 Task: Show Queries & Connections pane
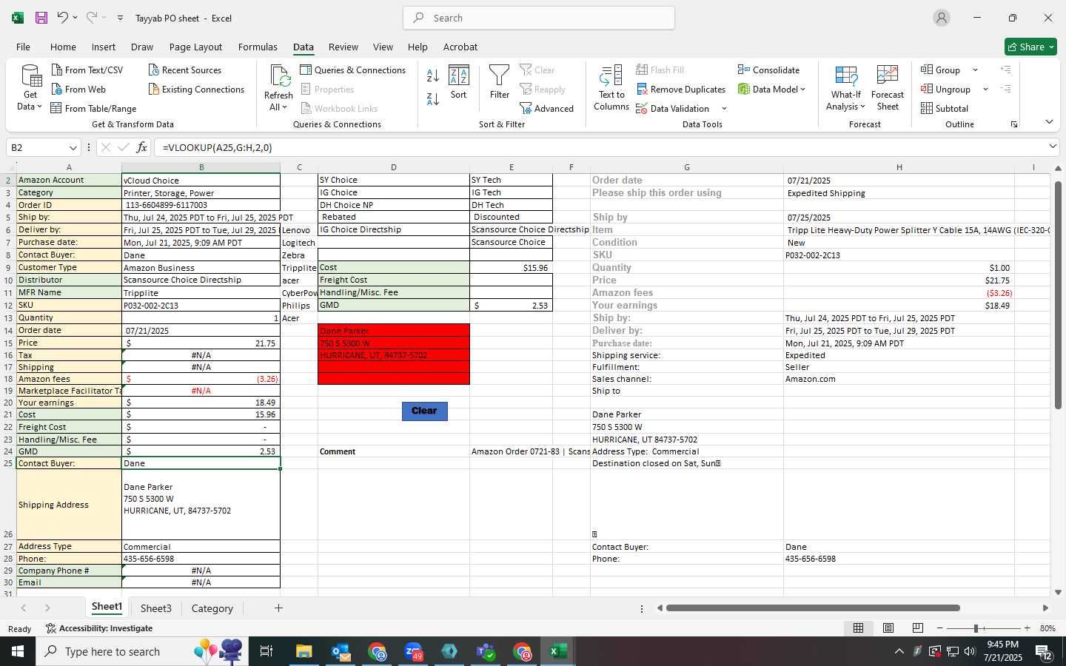(353, 70)
